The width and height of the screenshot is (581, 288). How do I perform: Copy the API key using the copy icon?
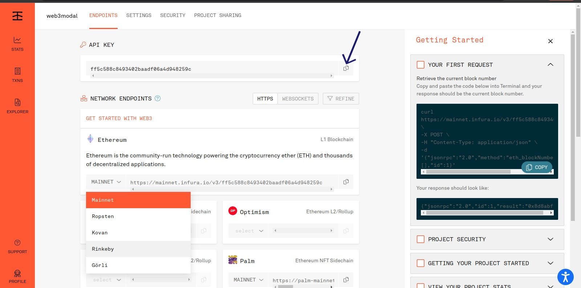tap(346, 68)
